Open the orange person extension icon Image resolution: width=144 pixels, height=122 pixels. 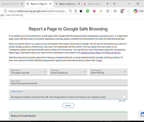pos(101,11)
